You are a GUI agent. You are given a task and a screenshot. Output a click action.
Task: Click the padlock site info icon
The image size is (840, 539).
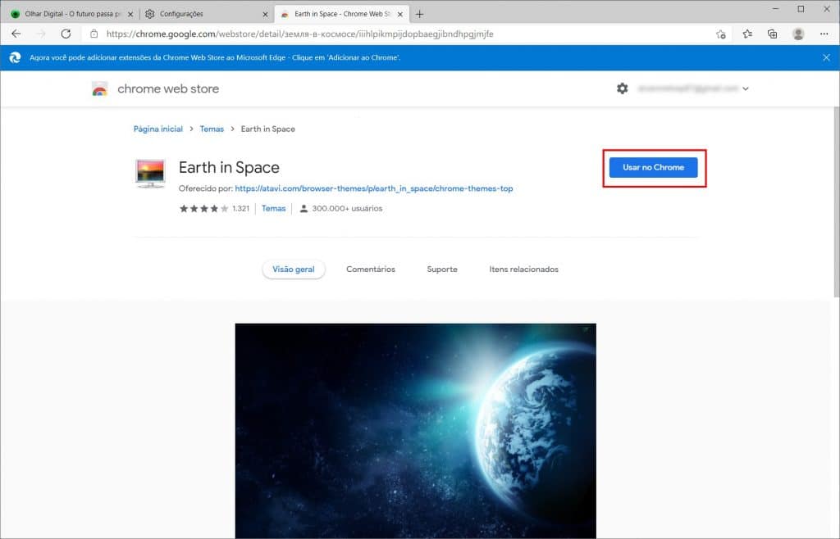(x=94, y=34)
